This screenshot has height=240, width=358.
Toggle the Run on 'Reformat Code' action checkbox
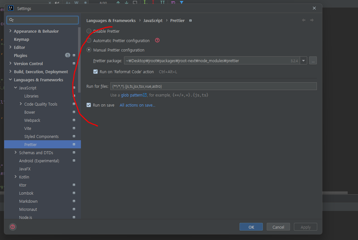[95, 72]
